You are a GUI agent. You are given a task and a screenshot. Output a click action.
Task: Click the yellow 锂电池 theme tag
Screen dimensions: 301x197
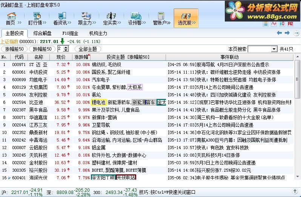(98, 102)
